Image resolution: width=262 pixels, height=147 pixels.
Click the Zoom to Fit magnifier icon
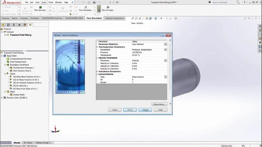point(133,18)
